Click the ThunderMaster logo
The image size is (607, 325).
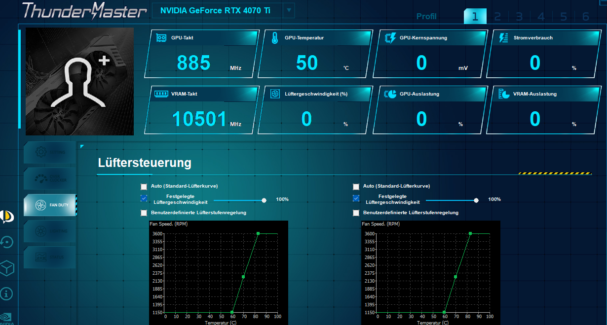[85, 10]
